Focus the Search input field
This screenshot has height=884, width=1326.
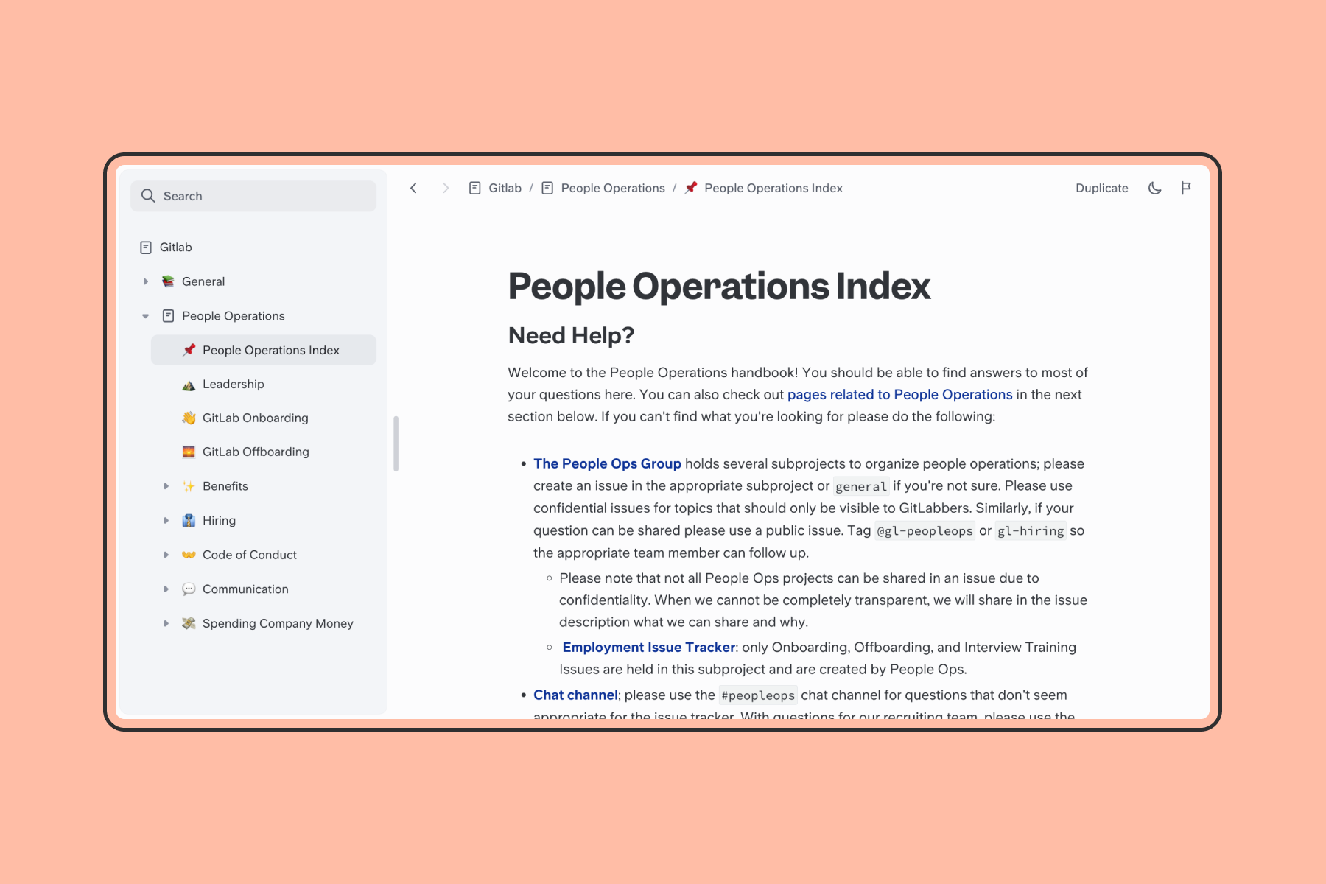pyautogui.click(x=253, y=196)
